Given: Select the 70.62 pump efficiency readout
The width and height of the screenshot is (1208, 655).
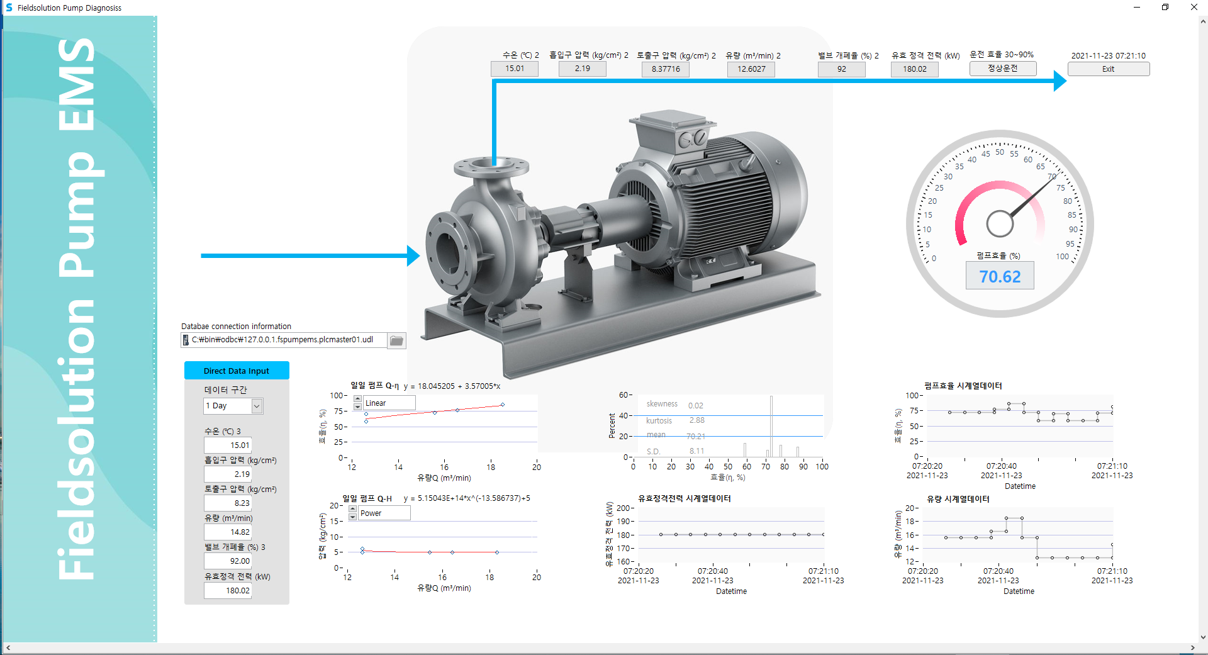Looking at the screenshot, I should [x=1000, y=277].
